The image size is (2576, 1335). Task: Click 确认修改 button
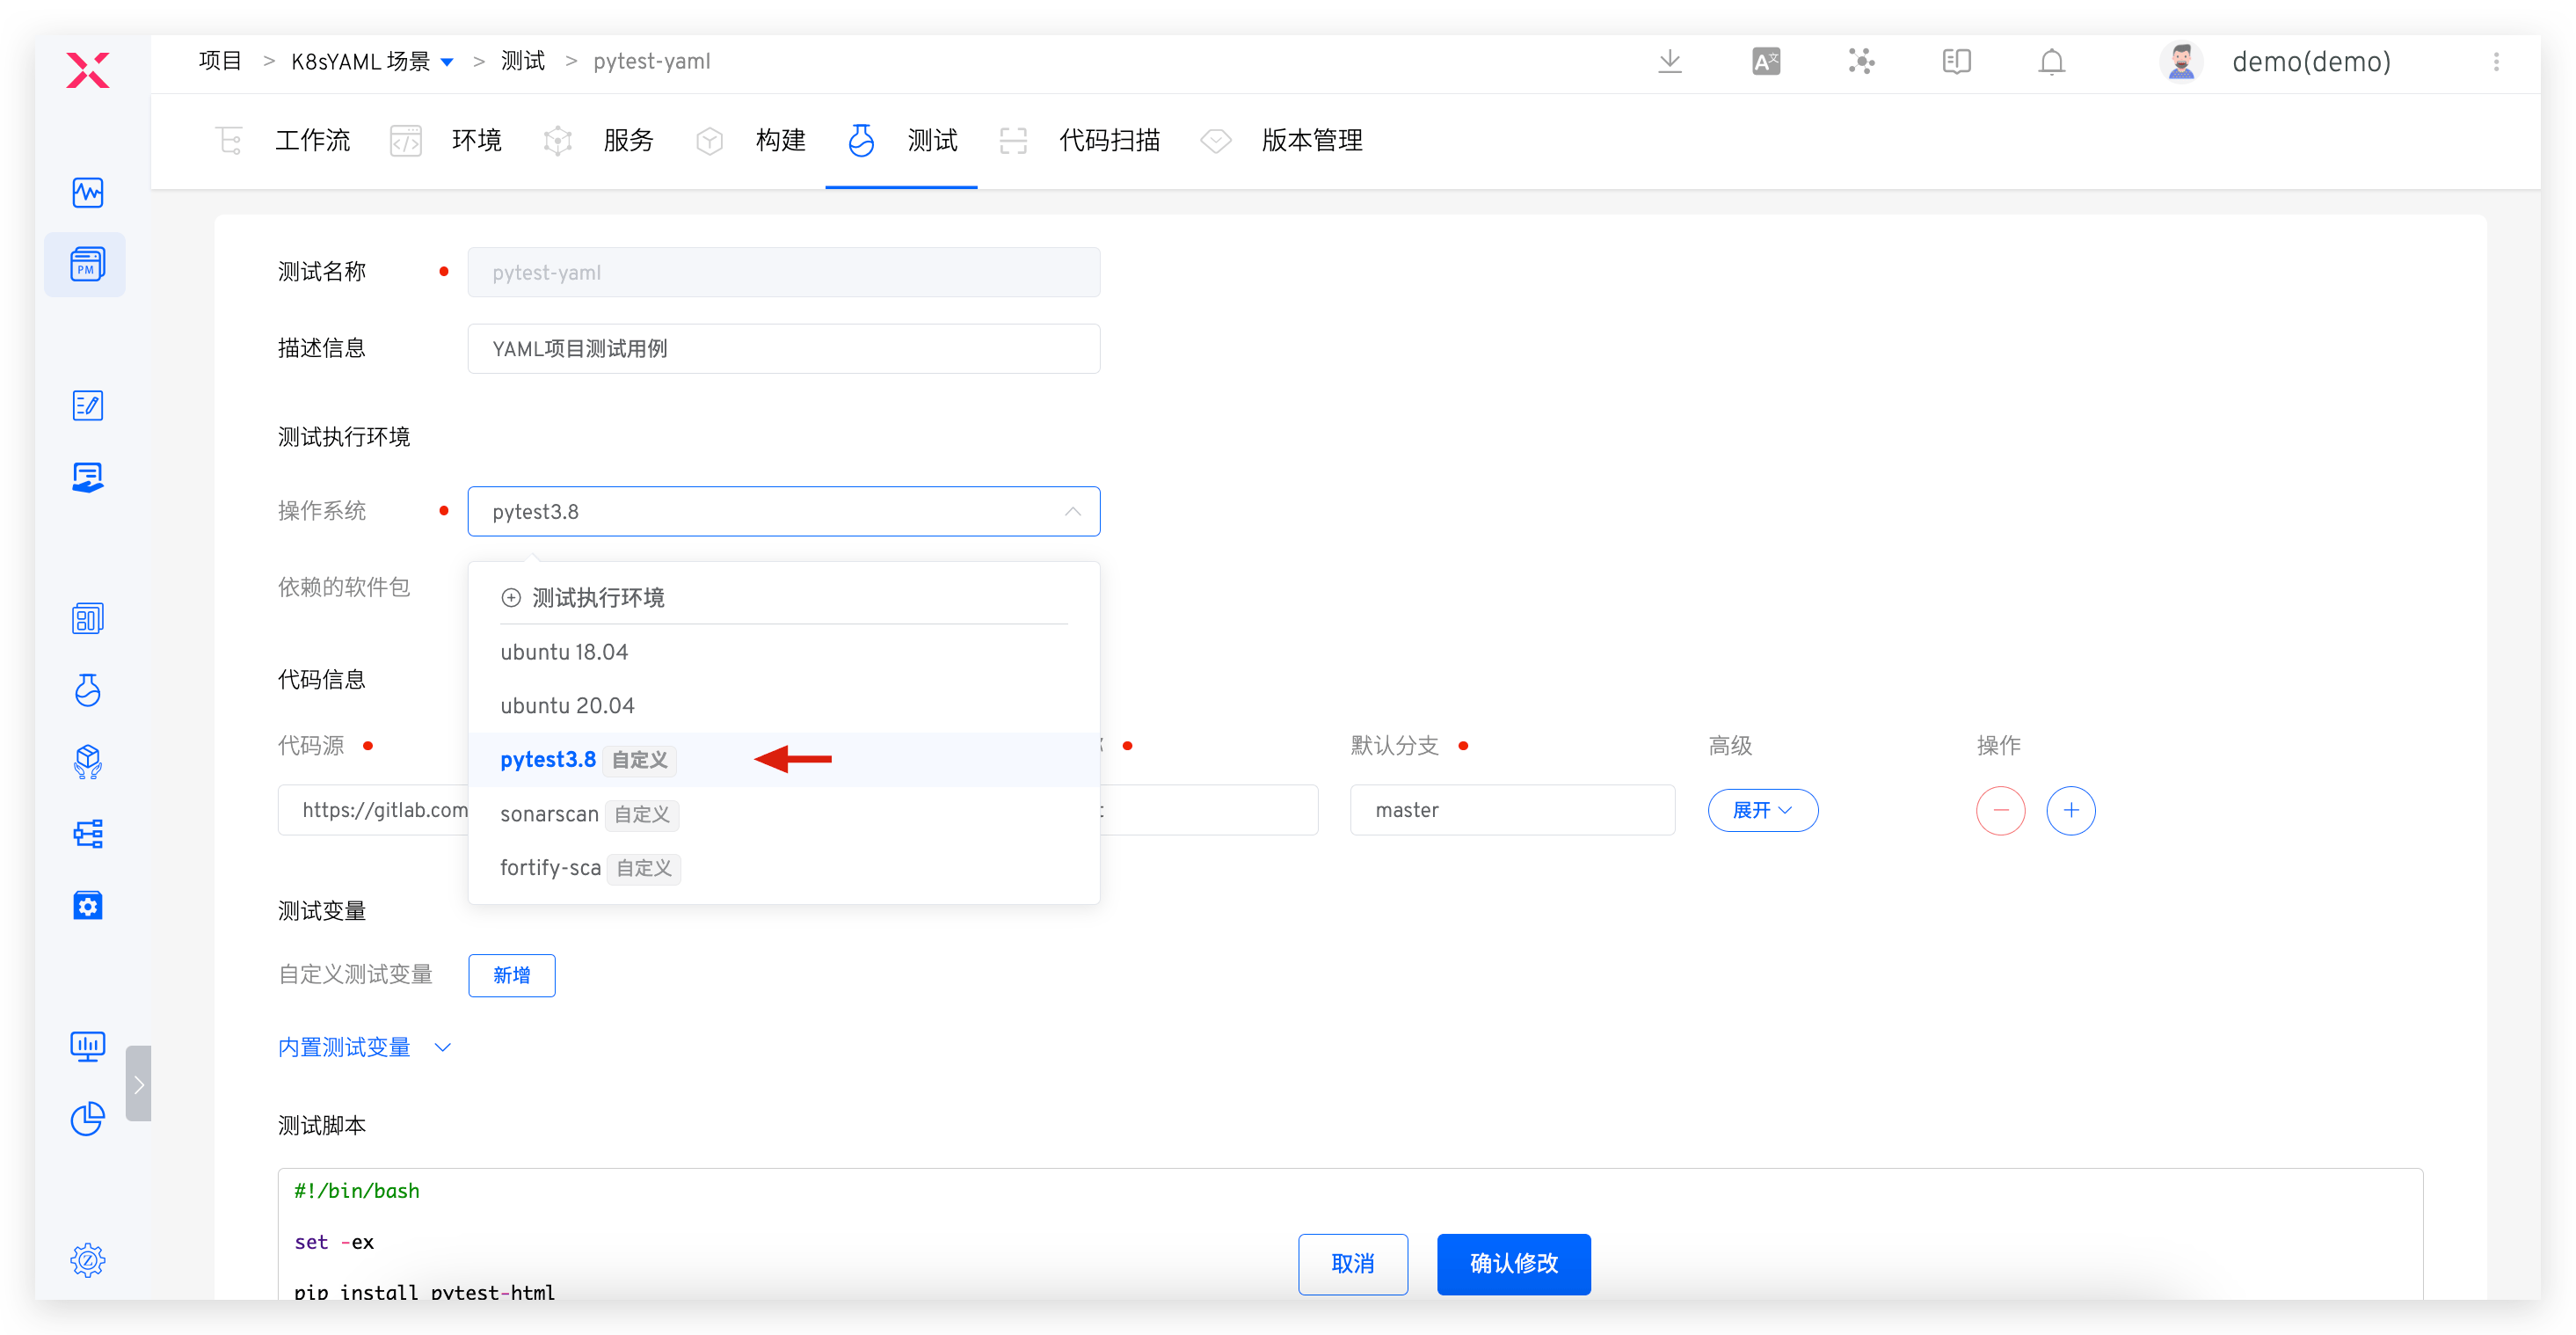[1513, 1264]
